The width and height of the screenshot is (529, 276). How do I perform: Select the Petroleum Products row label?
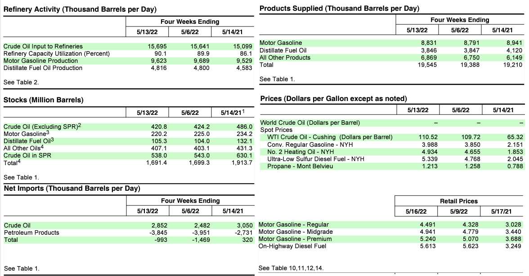coord(31,232)
